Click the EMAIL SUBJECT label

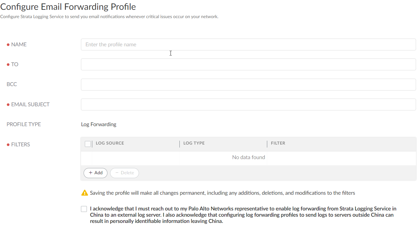(x=30, y=104)
